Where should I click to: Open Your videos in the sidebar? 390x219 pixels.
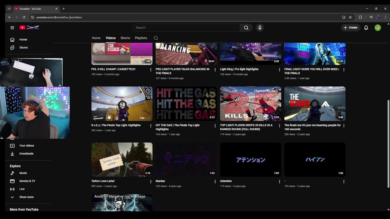27,146
